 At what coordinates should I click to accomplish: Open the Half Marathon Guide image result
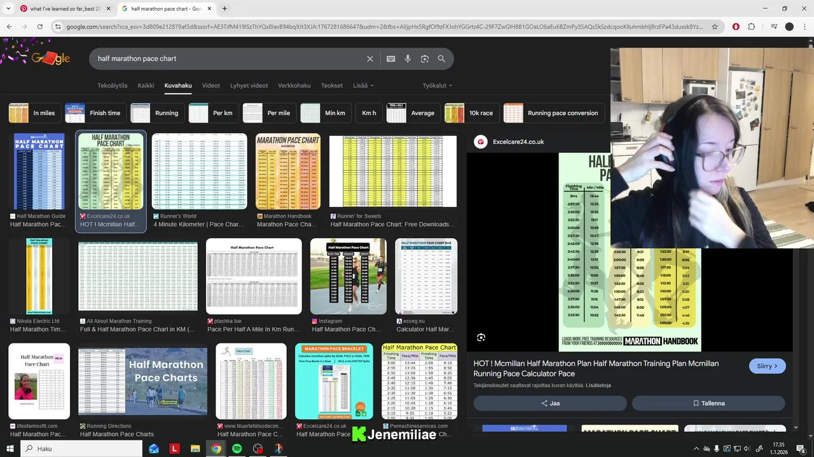pos(39,171)
